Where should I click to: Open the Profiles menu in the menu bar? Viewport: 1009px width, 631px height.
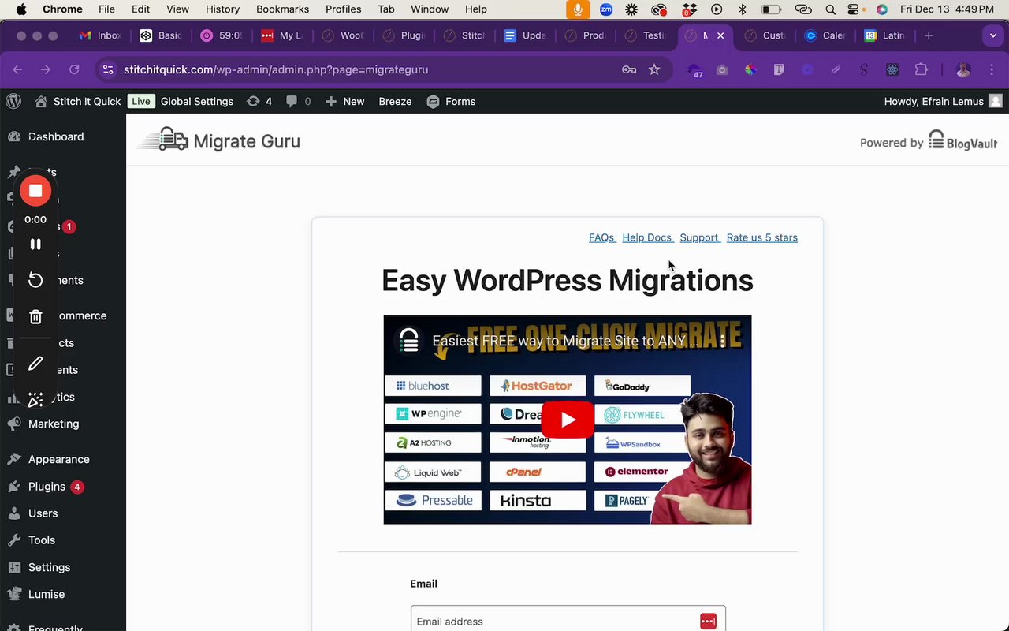pyautogui.click(x=343, y=9)
